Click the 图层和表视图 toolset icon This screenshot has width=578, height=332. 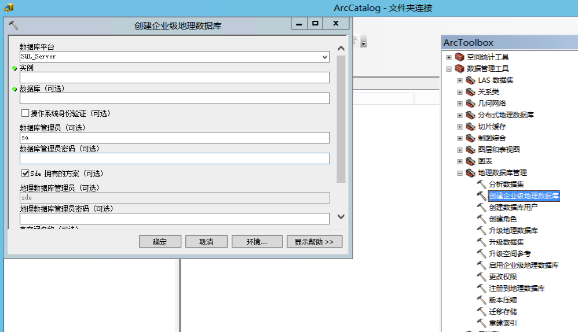(470, 150)
